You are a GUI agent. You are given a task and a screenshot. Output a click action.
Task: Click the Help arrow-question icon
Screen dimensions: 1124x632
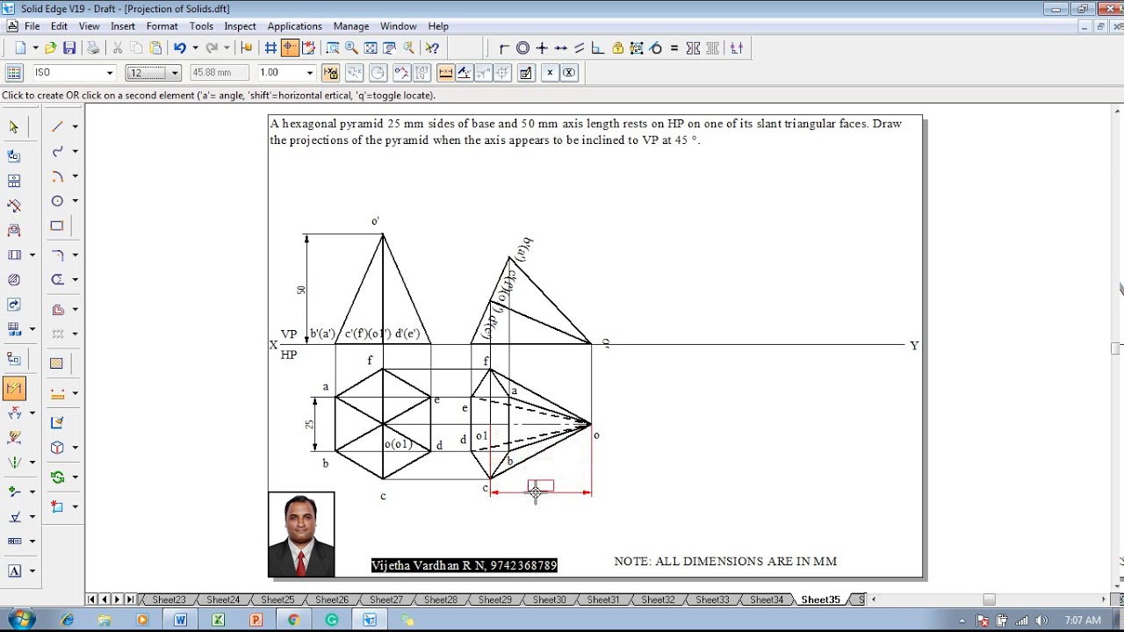(x=432, y=48)
